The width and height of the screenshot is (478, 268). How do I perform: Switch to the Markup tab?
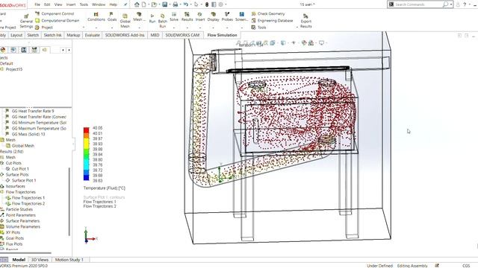73,35
